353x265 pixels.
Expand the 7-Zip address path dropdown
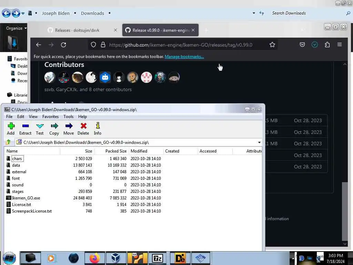pyautogui.click(x=259, y=143)
